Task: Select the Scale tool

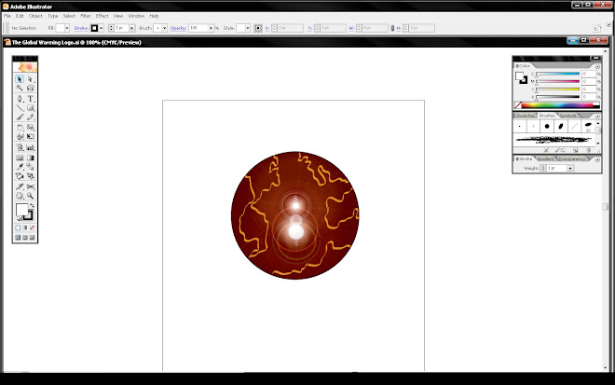Action: pos(30,128)
